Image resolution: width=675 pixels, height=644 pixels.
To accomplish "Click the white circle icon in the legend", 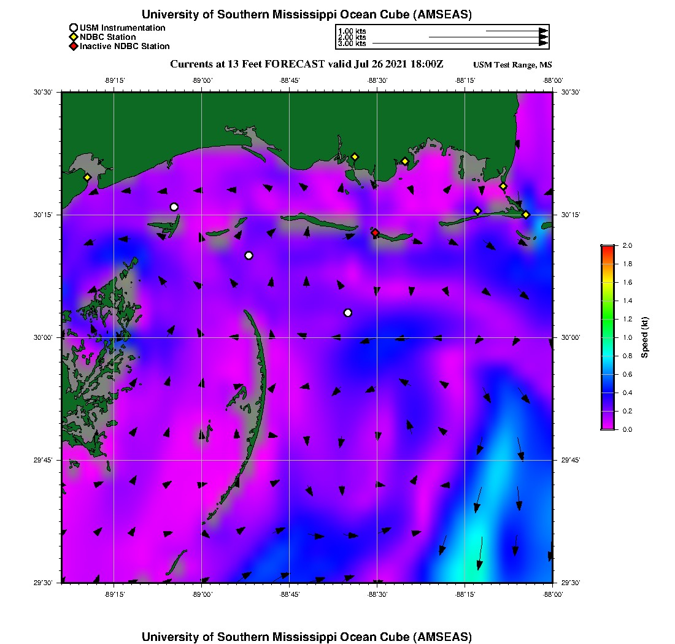I will (x=74, y=28).
